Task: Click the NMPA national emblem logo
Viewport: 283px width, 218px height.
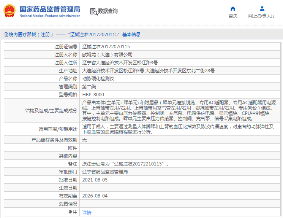Action: (9, 11)
